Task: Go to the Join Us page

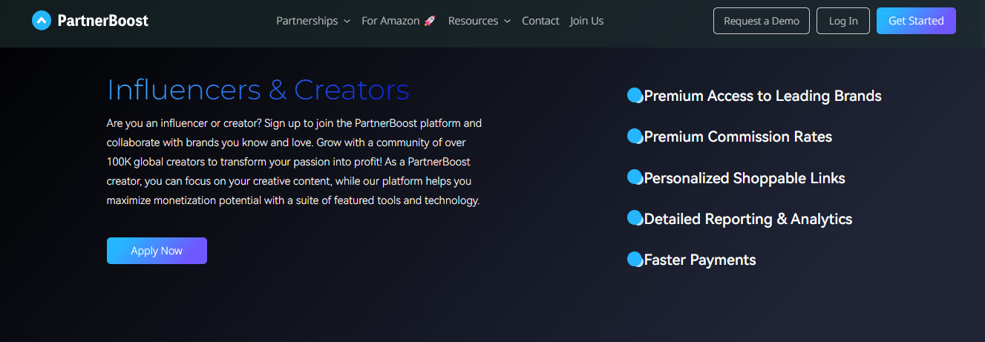Action: coord(586,21)
